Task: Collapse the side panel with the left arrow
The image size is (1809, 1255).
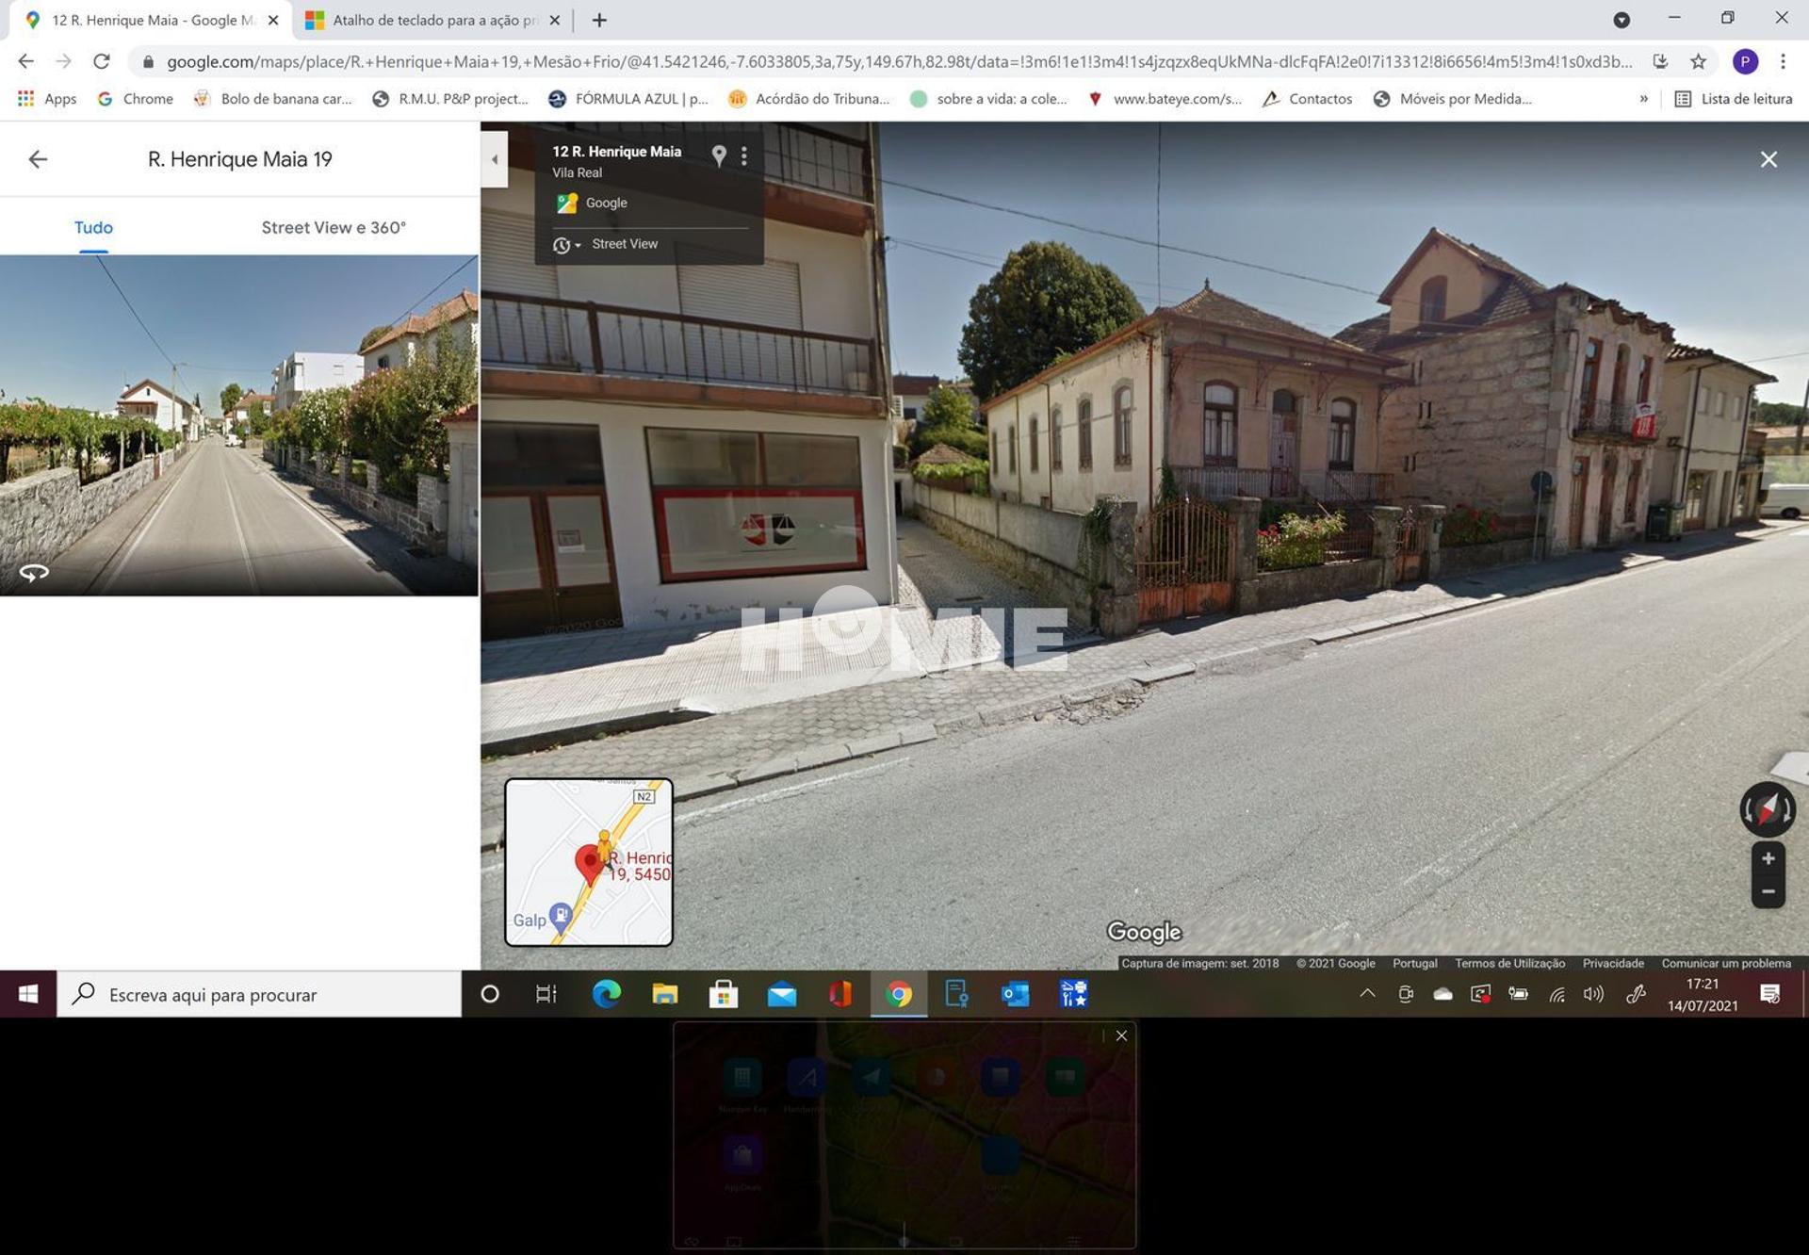Action: coord(496,158)
